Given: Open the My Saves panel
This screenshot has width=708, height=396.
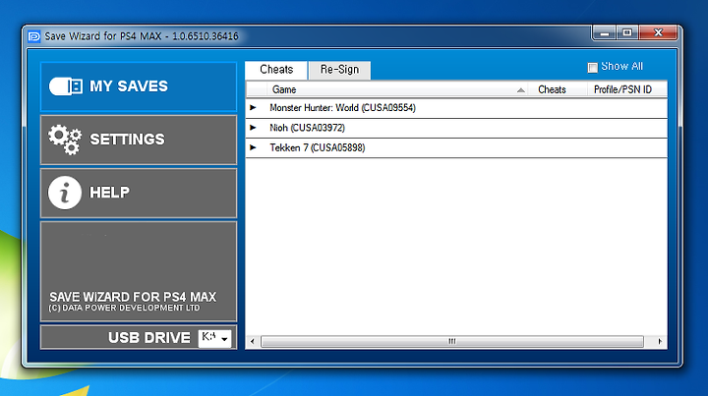Looking at the screenshot, I should pos(139,86).
